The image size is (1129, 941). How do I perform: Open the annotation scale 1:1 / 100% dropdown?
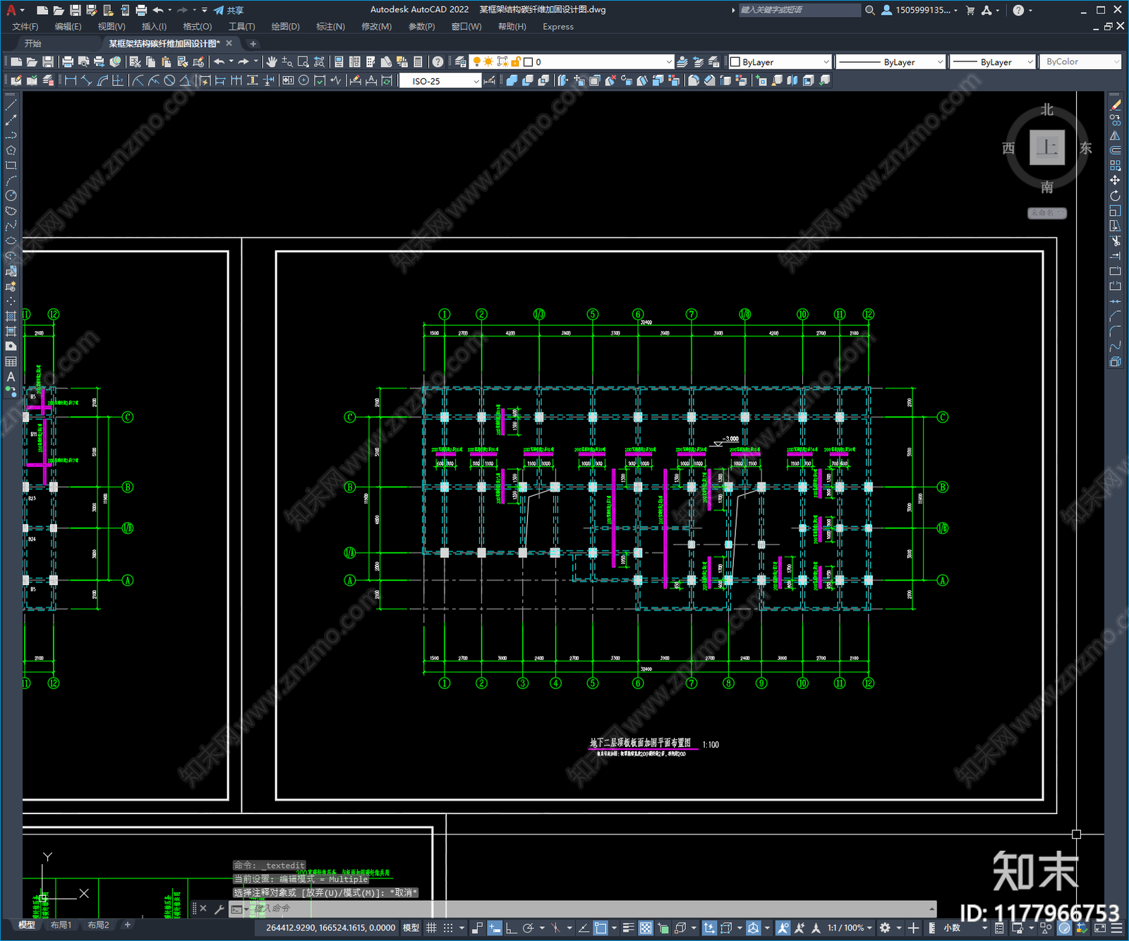850,928
